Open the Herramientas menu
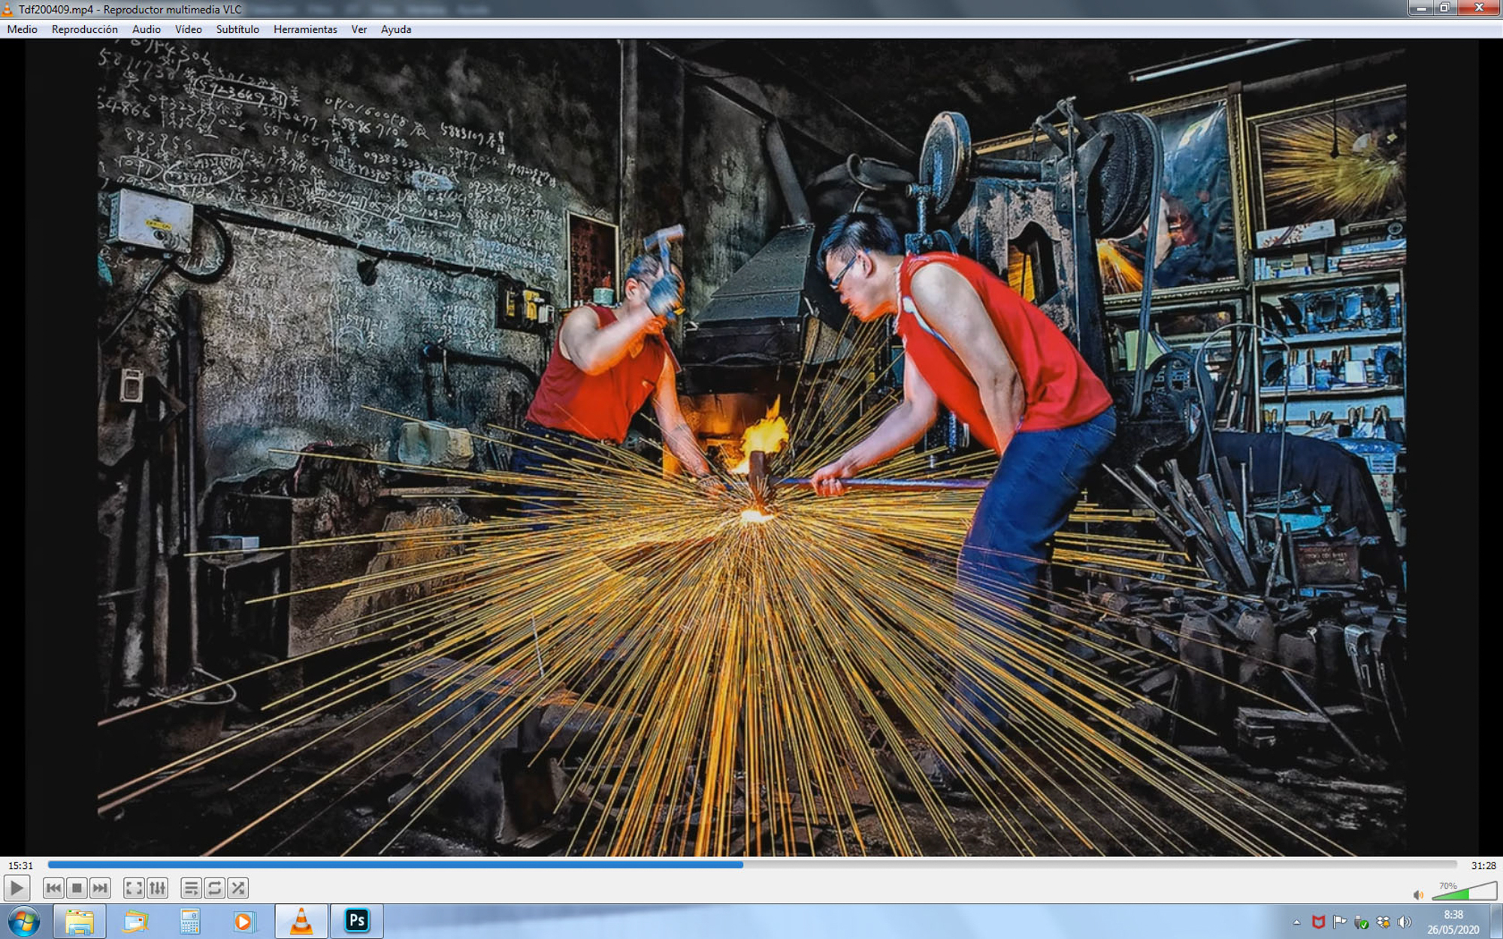Image resolution: width=1503 pixels, height=939 pixels. (x=305, y=29)
